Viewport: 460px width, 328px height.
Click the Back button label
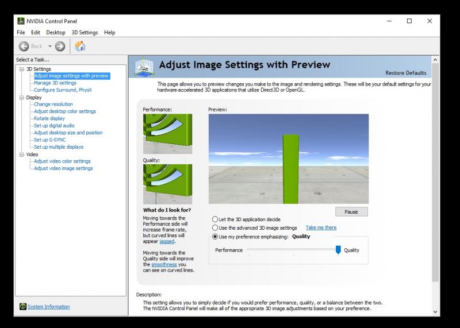(37, 47)
